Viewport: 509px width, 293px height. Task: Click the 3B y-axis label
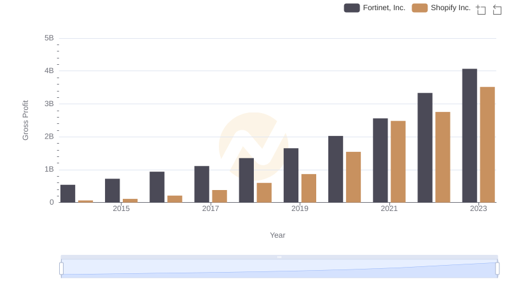(49, 104)
